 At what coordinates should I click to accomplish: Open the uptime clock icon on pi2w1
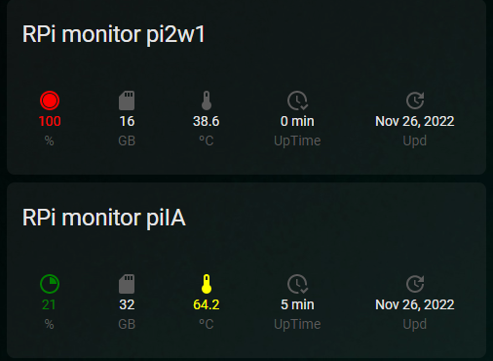tap(297, 100)
